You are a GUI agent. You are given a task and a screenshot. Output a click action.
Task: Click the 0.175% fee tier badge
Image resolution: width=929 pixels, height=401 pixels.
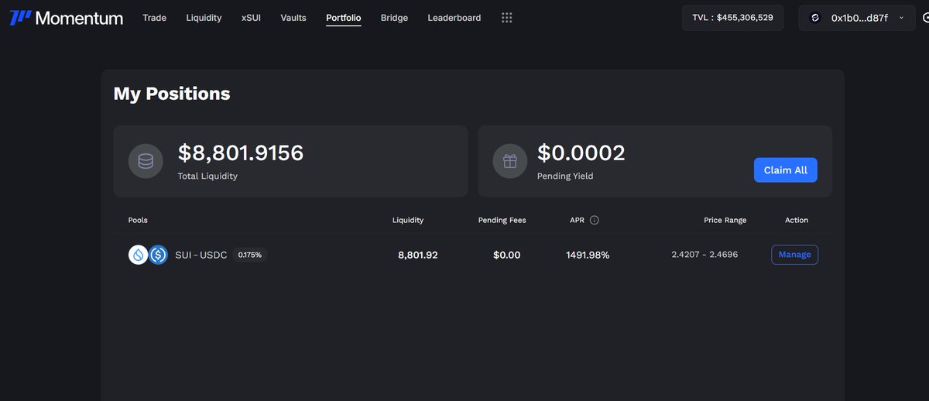[x=249, y=255]
